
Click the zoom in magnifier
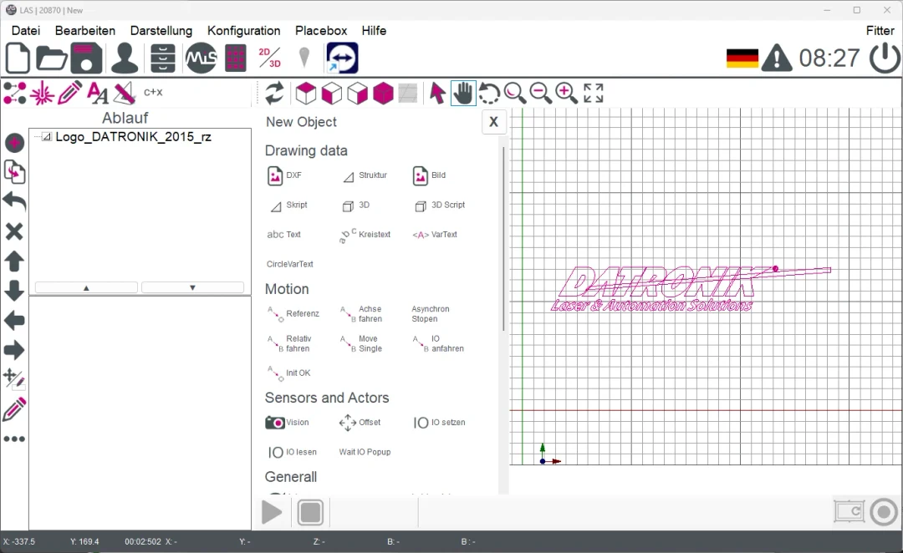567,93
